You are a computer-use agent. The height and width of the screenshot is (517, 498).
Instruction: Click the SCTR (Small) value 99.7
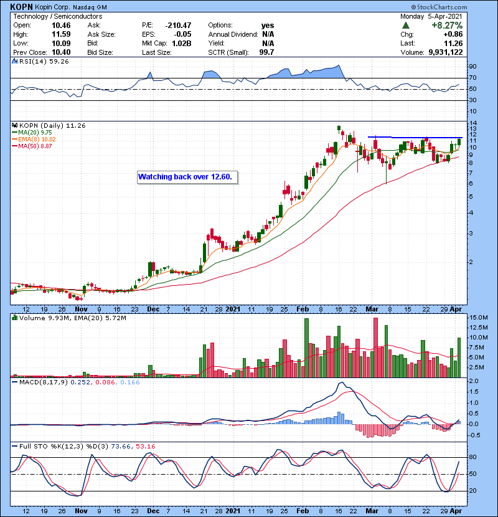click(266, 52)
